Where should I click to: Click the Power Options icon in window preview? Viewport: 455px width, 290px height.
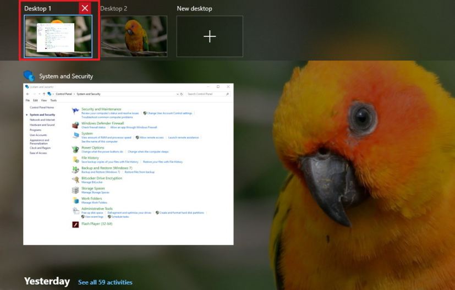75,149
